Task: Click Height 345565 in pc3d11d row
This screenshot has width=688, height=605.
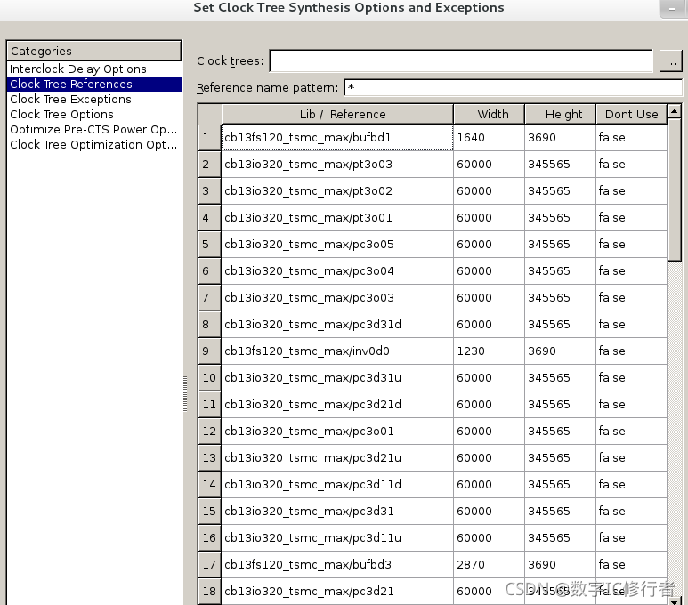Action: [x=560, y=484]
